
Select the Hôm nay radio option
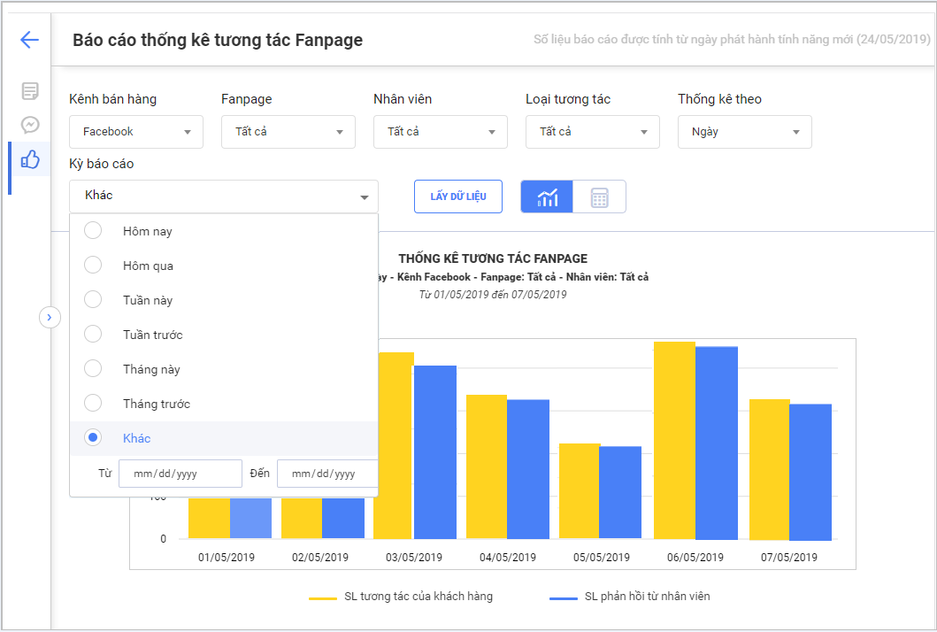[93, 231]
